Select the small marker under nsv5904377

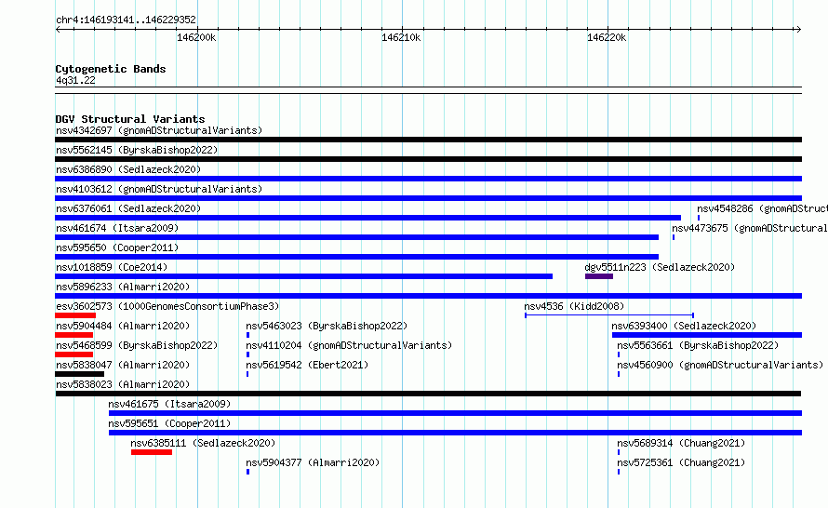[x=247, y=472]
